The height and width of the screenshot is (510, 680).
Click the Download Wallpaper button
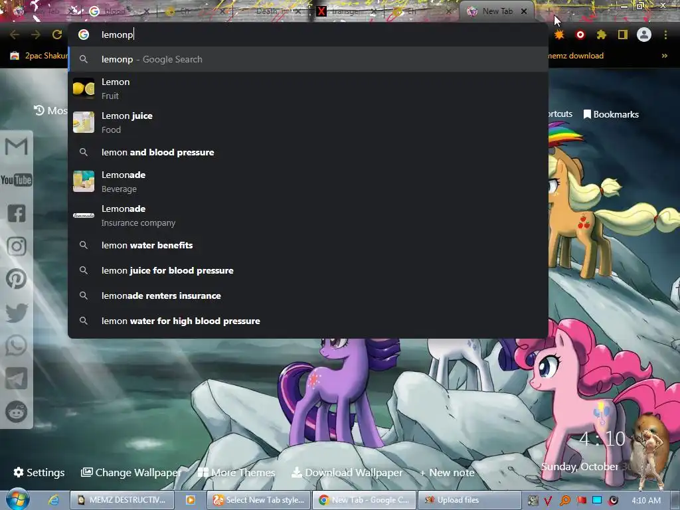tap(347, 472)
